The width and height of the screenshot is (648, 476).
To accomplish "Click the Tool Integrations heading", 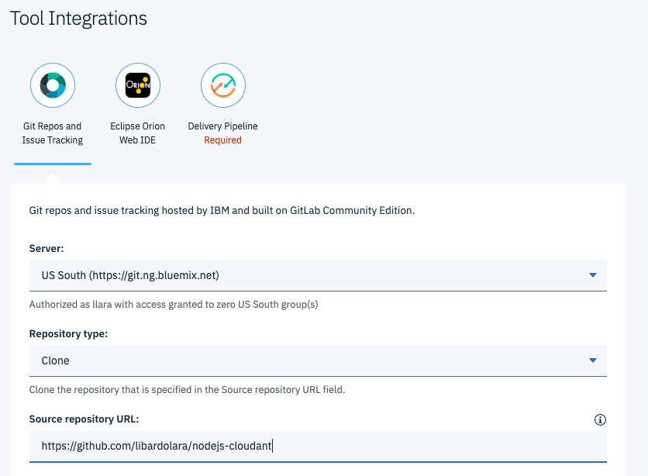I will tap(78, 18).
